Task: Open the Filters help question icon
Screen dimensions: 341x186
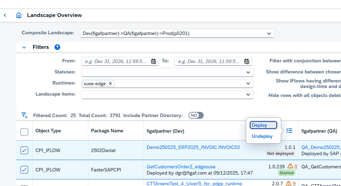Action: point(57,47)
